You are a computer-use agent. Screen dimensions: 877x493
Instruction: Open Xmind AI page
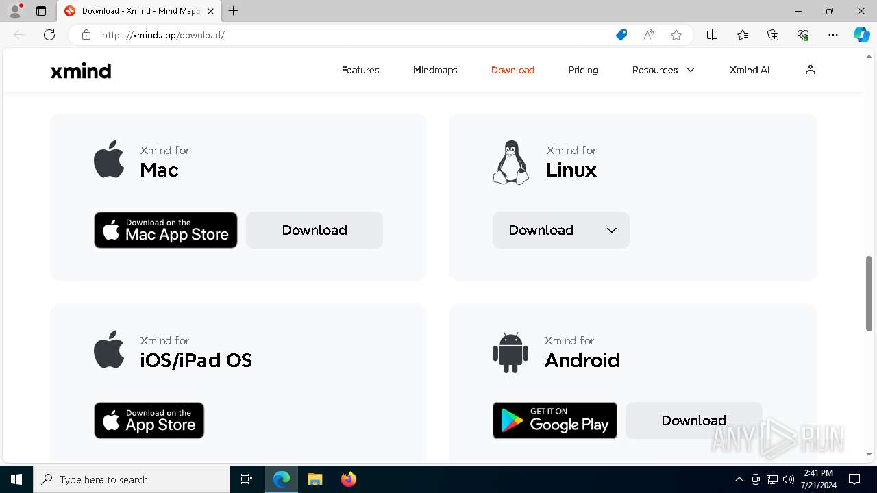point(750,70)
